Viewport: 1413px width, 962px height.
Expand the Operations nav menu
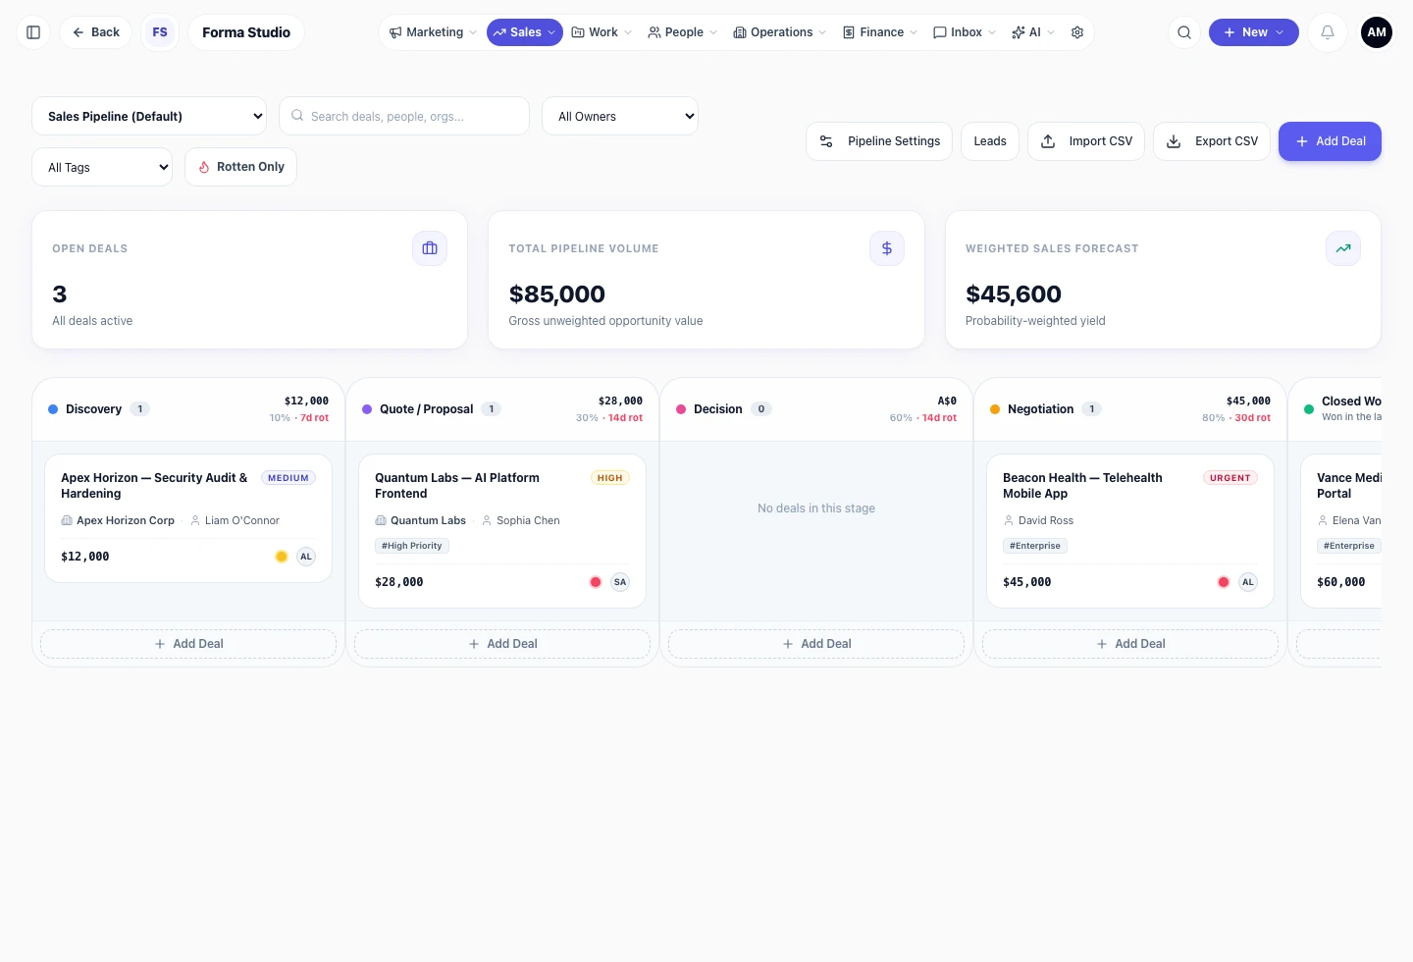pos(780,32)
